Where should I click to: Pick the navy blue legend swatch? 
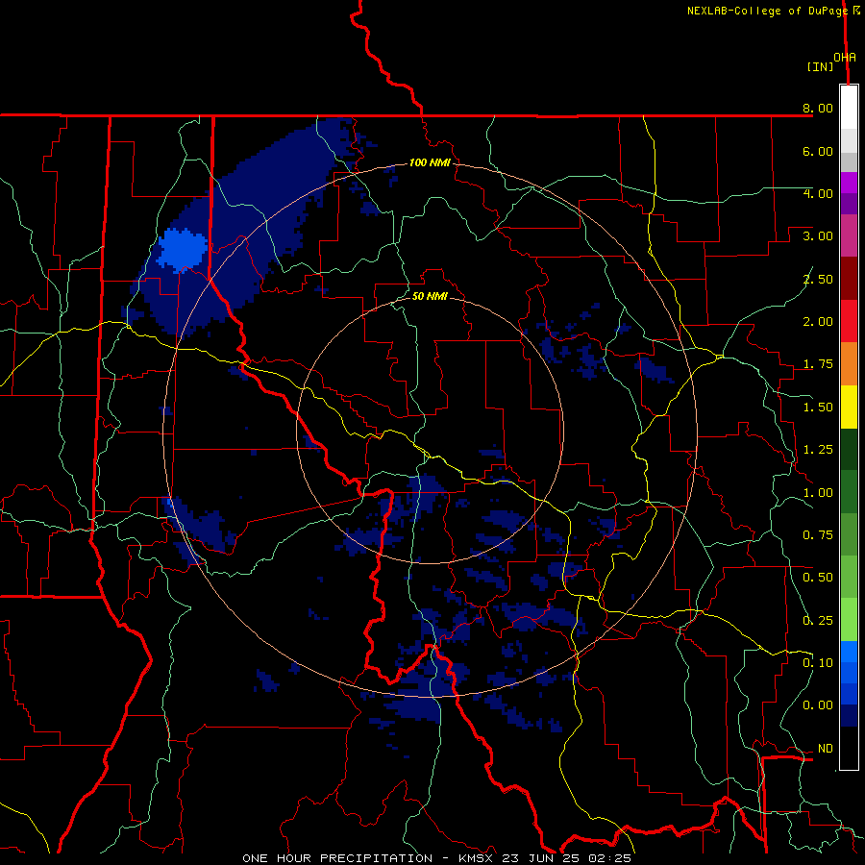(x=849, y=716)
